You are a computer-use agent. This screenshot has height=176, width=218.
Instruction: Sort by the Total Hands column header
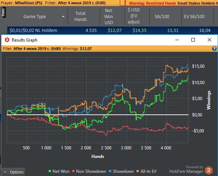pos(81,16)
